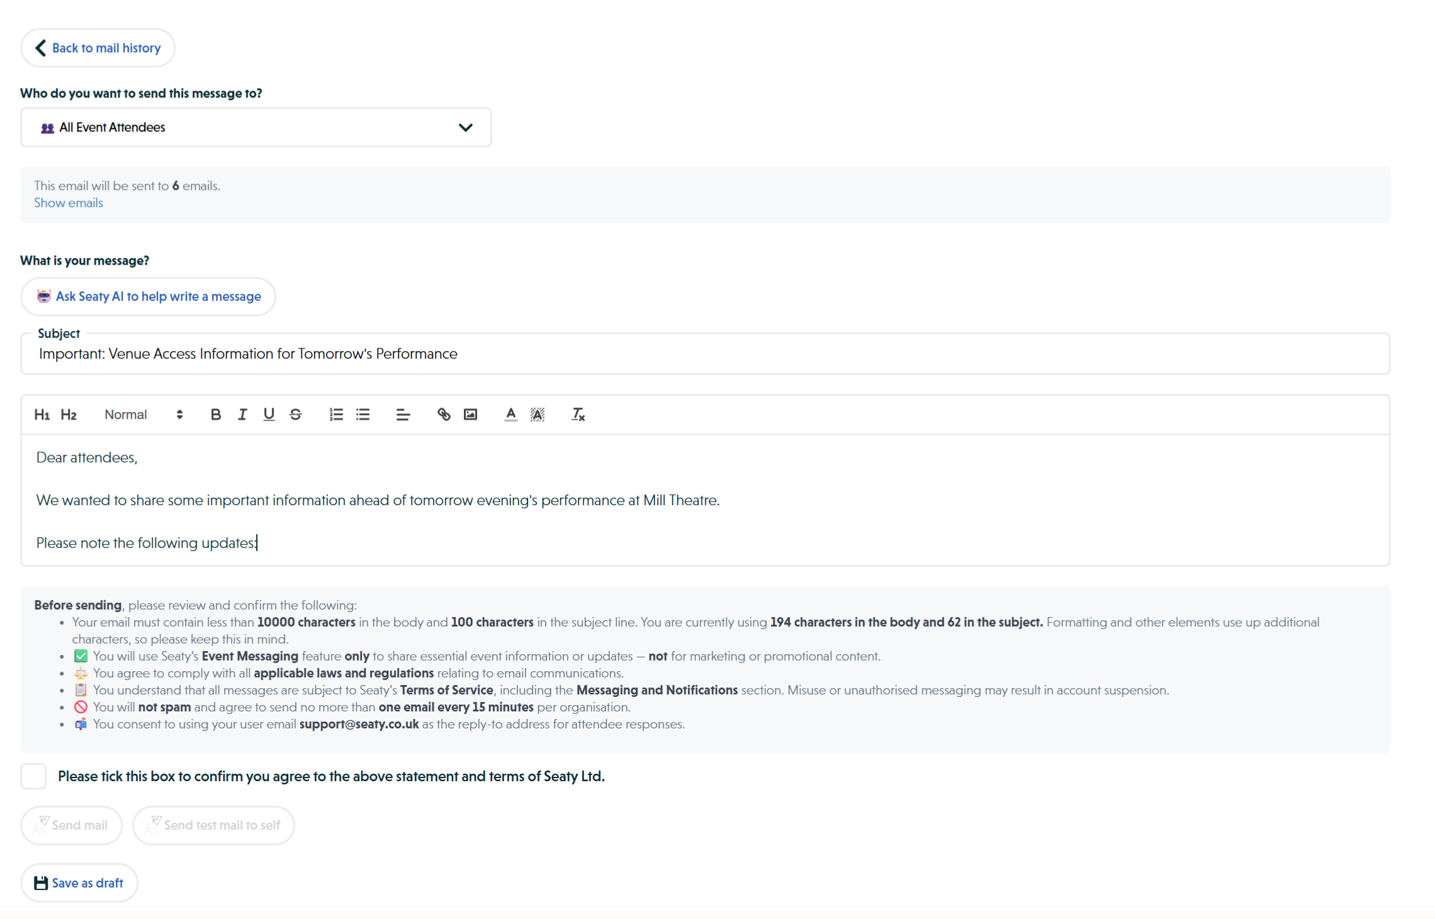Open the Normal paragraph style dropdown

[126, 414]
